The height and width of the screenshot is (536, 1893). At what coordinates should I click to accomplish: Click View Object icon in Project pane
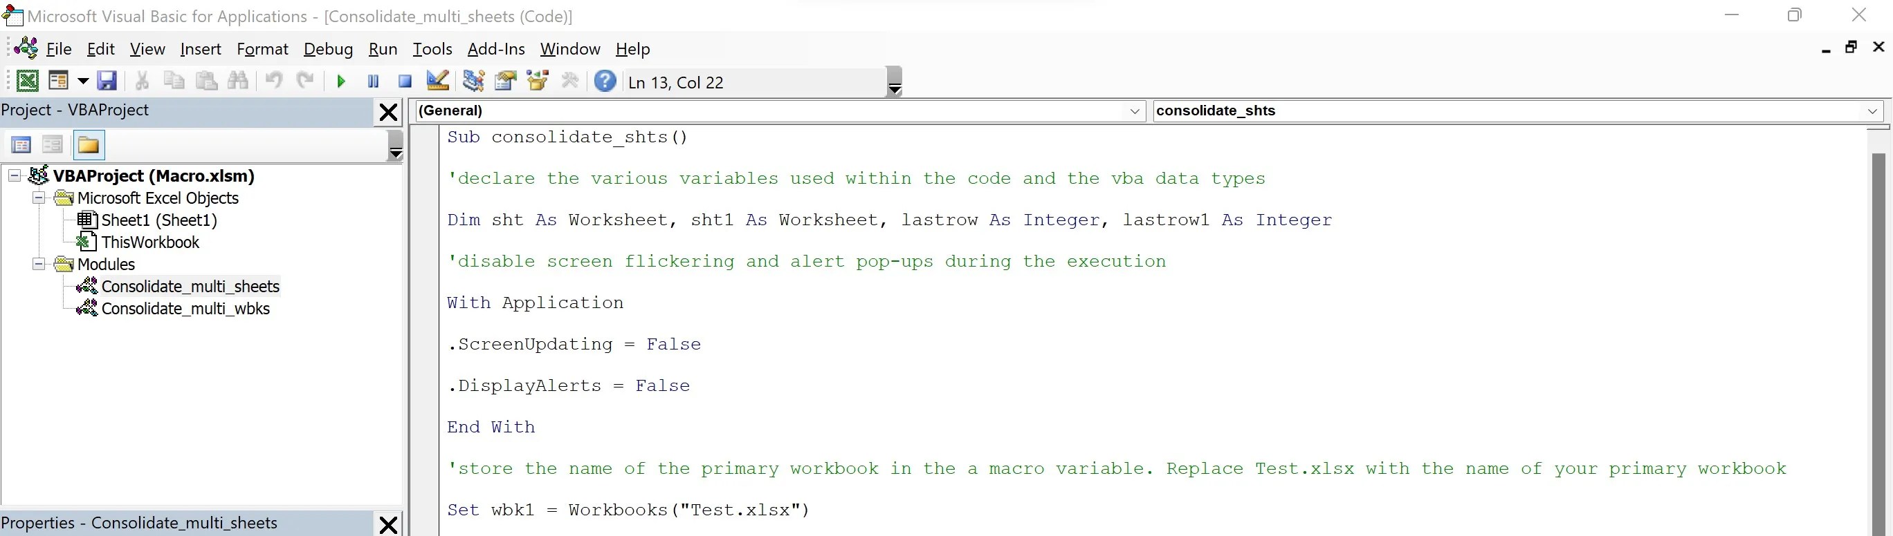(51, 144)
